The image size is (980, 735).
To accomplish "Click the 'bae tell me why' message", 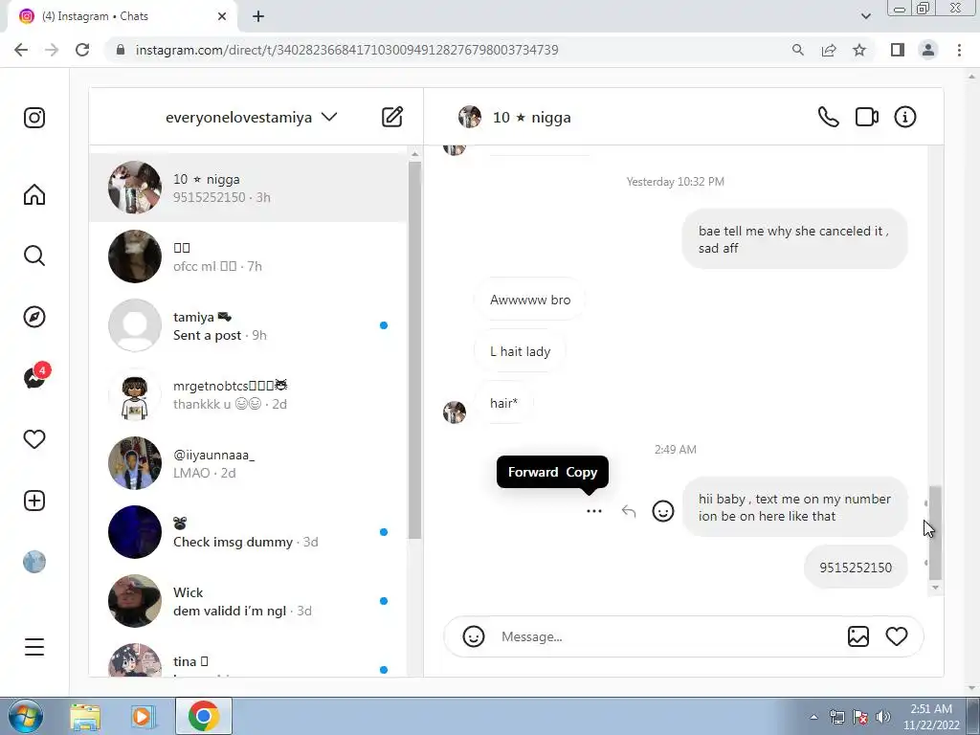I will coord(794,239).
